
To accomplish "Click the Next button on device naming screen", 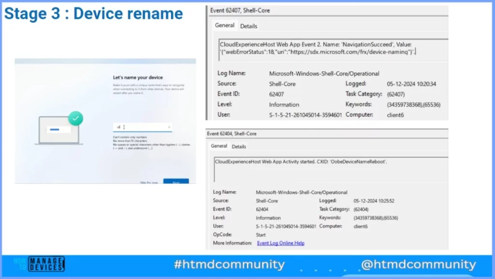I will (x=176, y=181).
